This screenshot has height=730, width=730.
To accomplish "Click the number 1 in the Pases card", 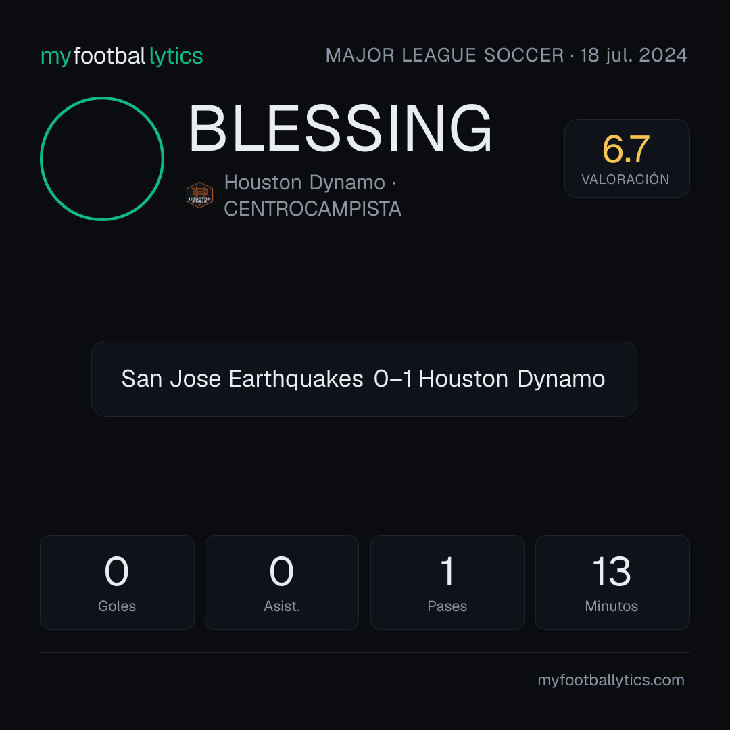I will pyautogui.click(x=447, y=571).
